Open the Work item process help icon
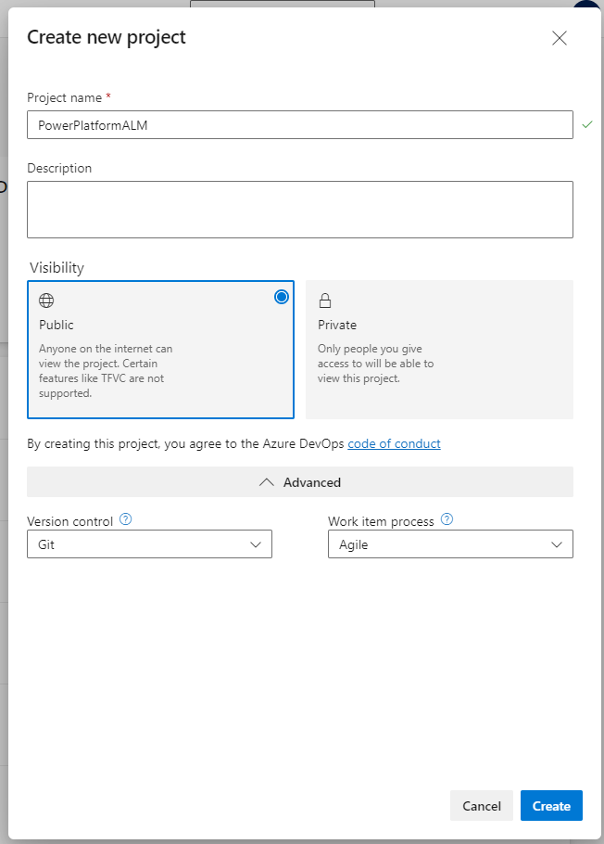This screenshot has height=844, width=604. [x=447, y=520]
